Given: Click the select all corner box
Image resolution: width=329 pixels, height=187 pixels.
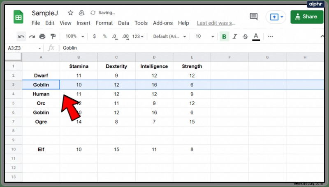Looking at the screenshot, I should pyautogui.click(x=14, y=57).
